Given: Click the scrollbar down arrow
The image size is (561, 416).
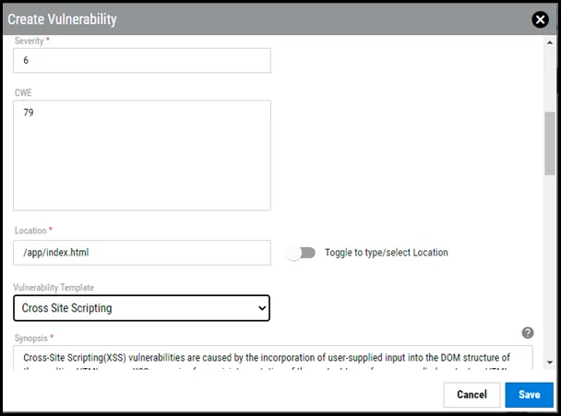Looking at the screenshot, I should 550,363.
